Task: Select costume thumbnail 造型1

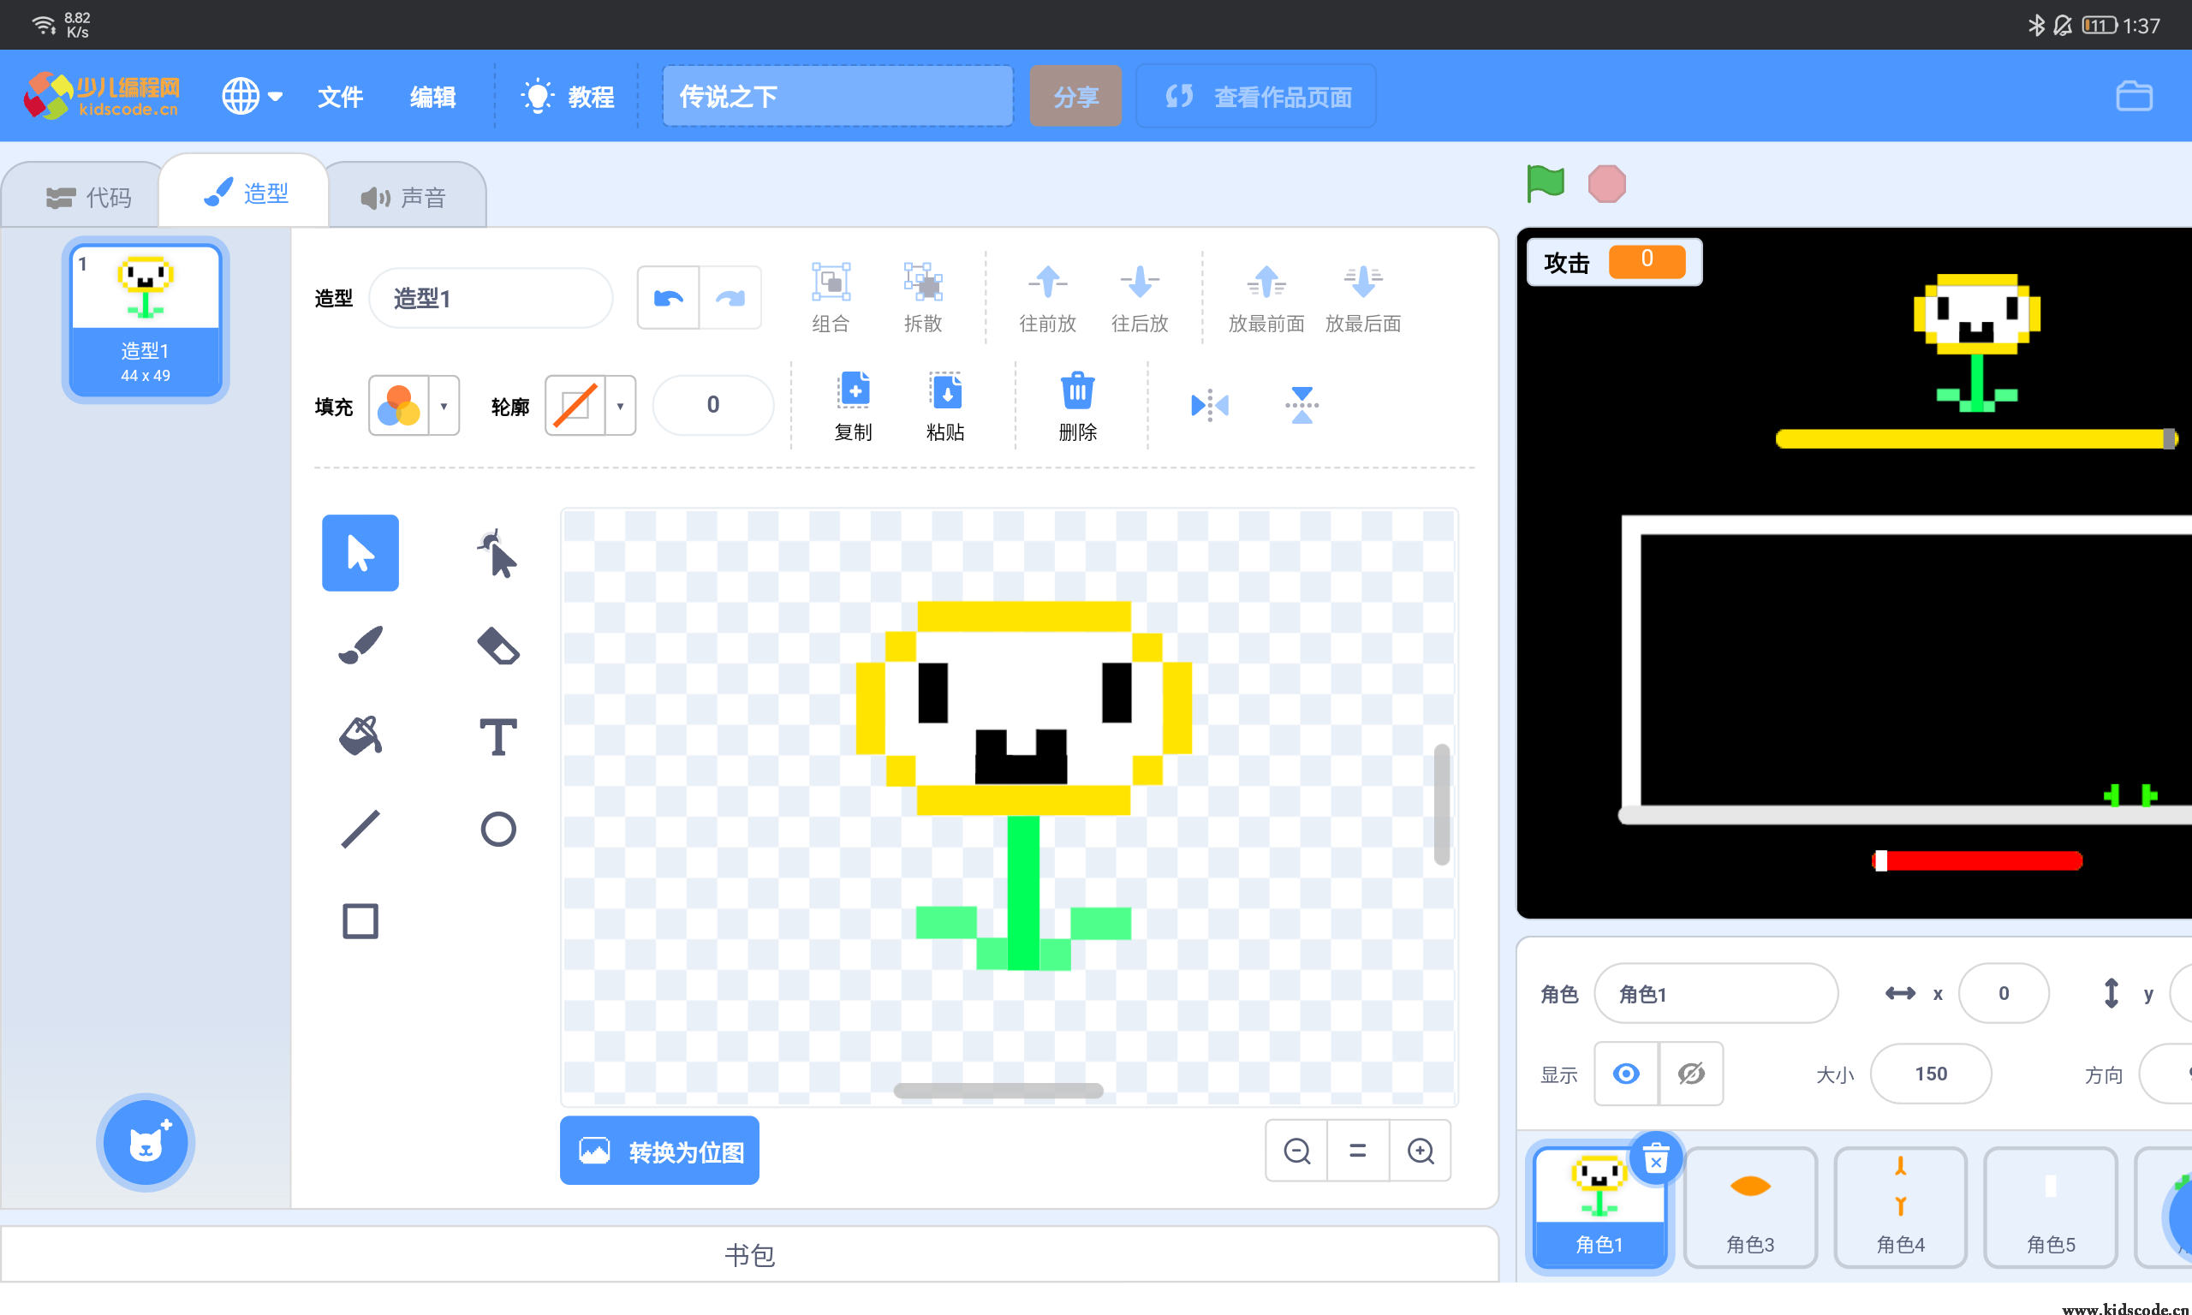Action: [146, 319]
